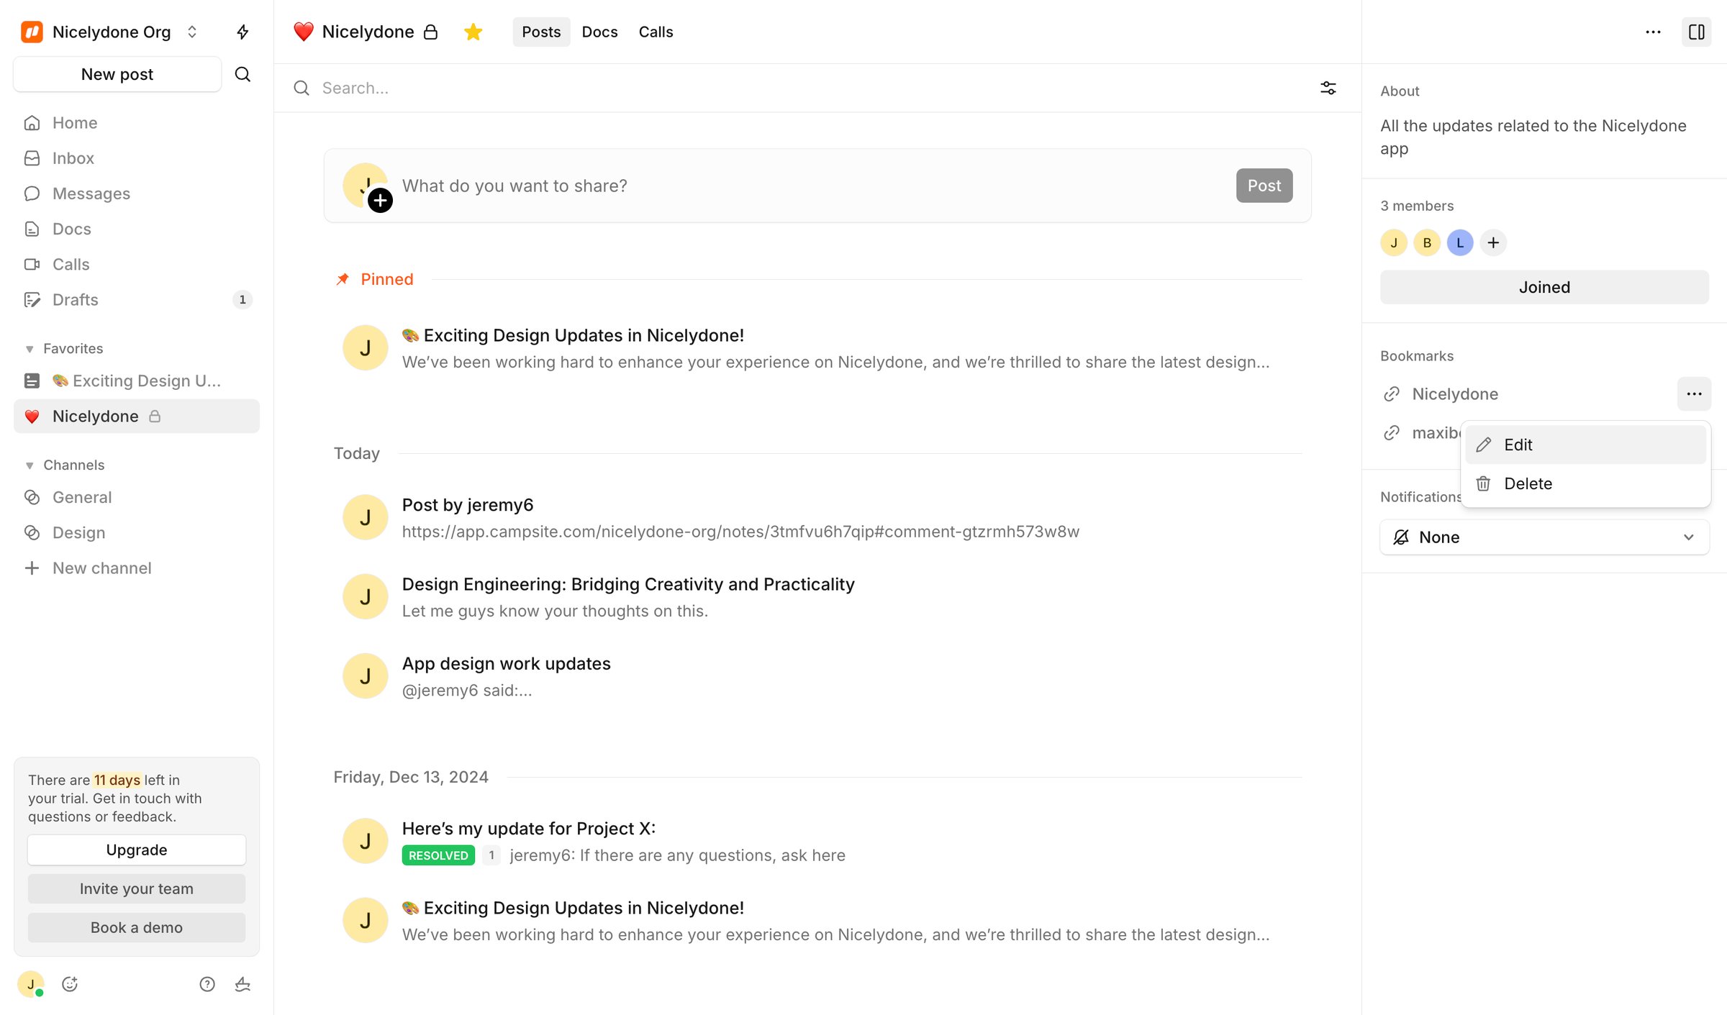Click the lightning bolt activity icon
The image size is (1727, 1015).
242,32
